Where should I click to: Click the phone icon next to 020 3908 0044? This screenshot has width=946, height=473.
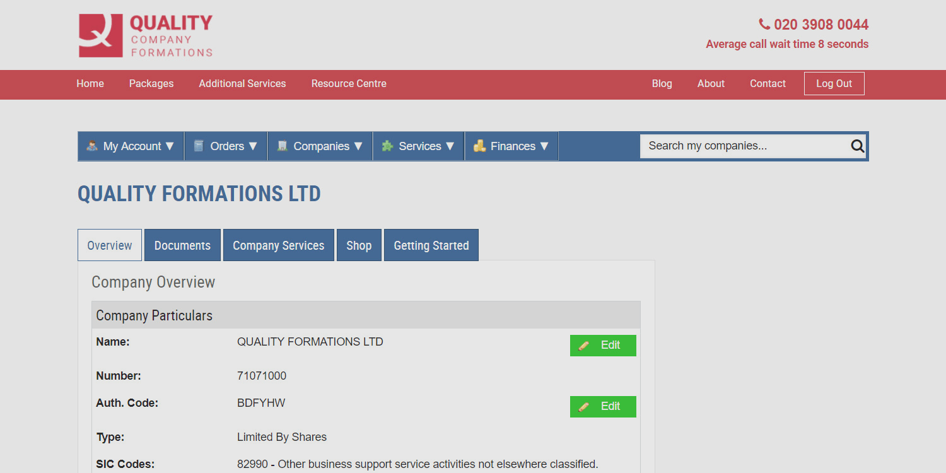tap(763, 24)
